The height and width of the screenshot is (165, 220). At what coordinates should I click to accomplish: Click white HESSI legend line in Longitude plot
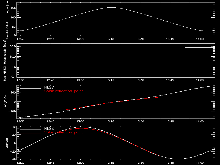point(31,88)
